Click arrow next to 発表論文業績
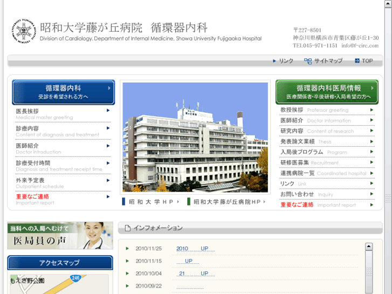The image size is (392, 294). point(372,142)
